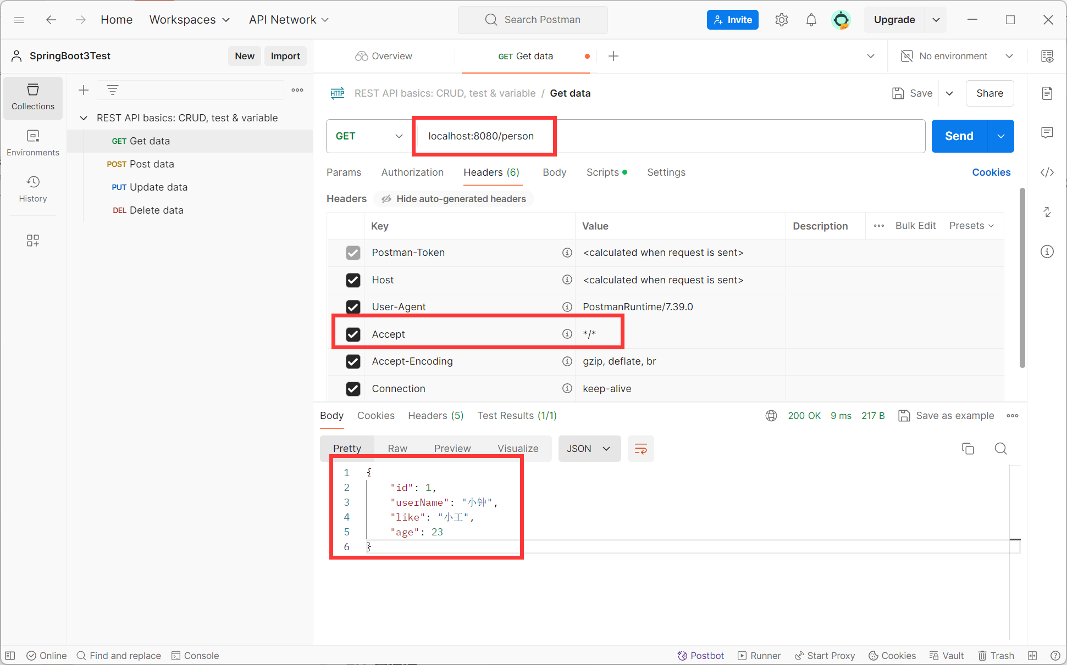The width and height of the screenshot is (1067, 665).
Task: Uncheck the User-Agent header checkbox
Action: [x=353, y=307]
